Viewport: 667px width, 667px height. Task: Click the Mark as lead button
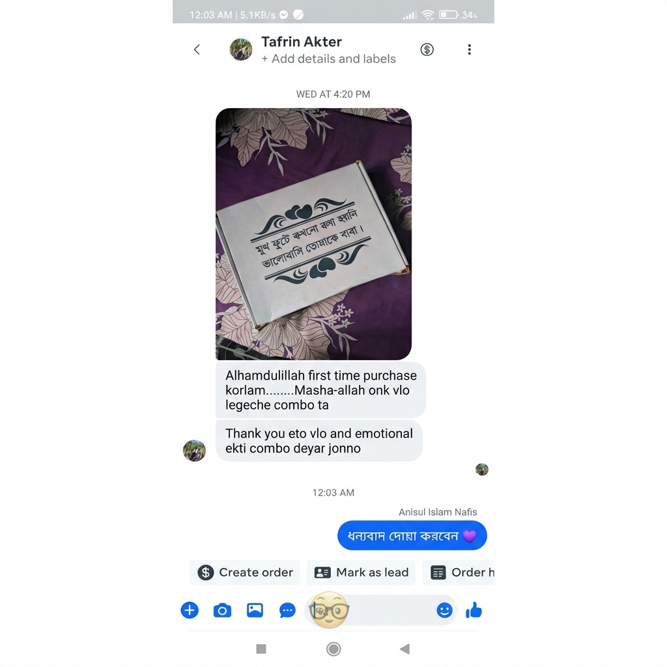coord(361,572)
